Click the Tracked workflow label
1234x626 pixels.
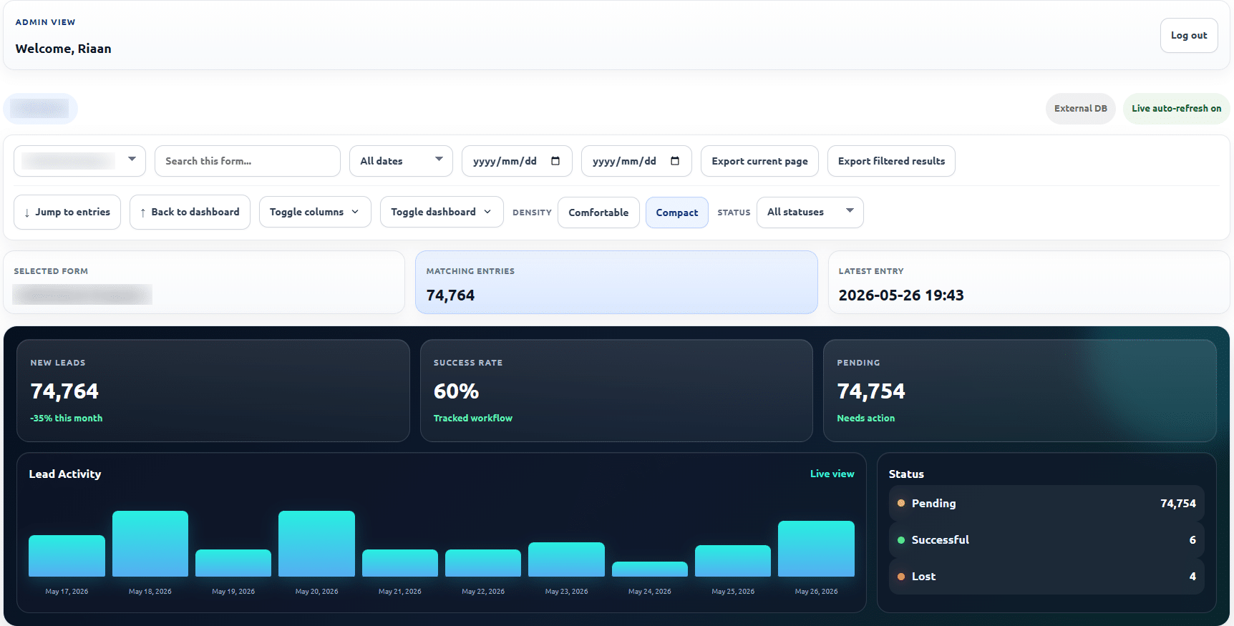[x=473, y=419]
